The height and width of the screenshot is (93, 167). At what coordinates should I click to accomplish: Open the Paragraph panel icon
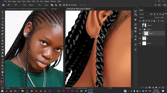135,40
